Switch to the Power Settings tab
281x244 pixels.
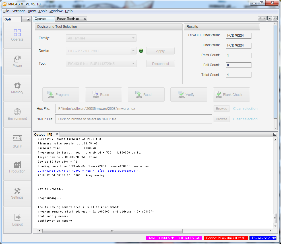(x=68, y=19)
